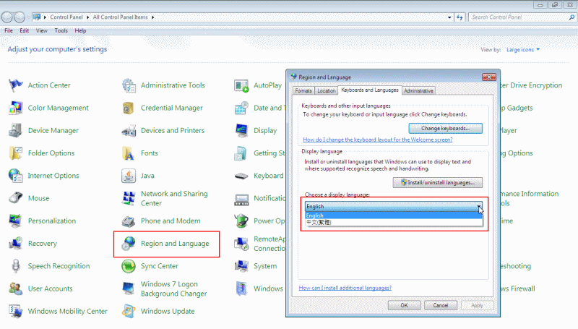Open Network and Sharing Center icon
Image resolution: width=578 pixels, height=329 pixels.
129,198
